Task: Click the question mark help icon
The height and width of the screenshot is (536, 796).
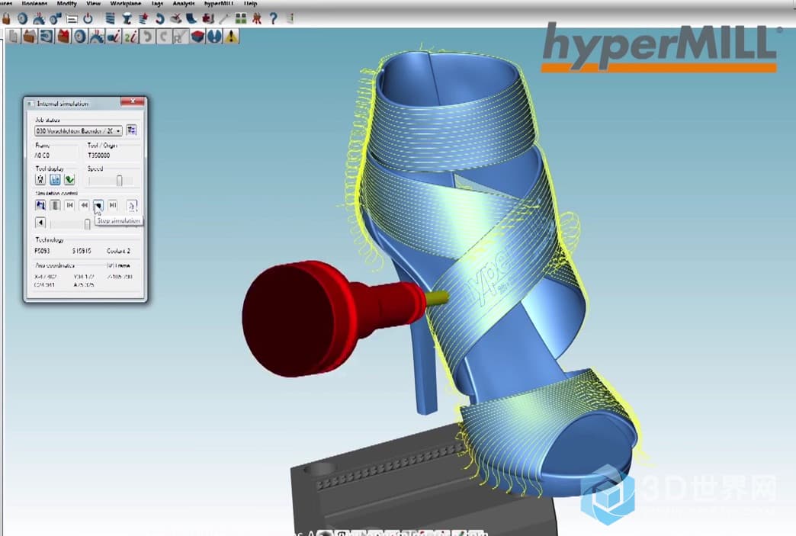Action: tap(272, 18)
